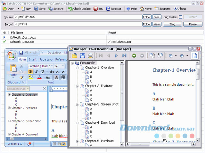Click the Save toolbar icon
205x153 pixels.
(x=36, y=9)
